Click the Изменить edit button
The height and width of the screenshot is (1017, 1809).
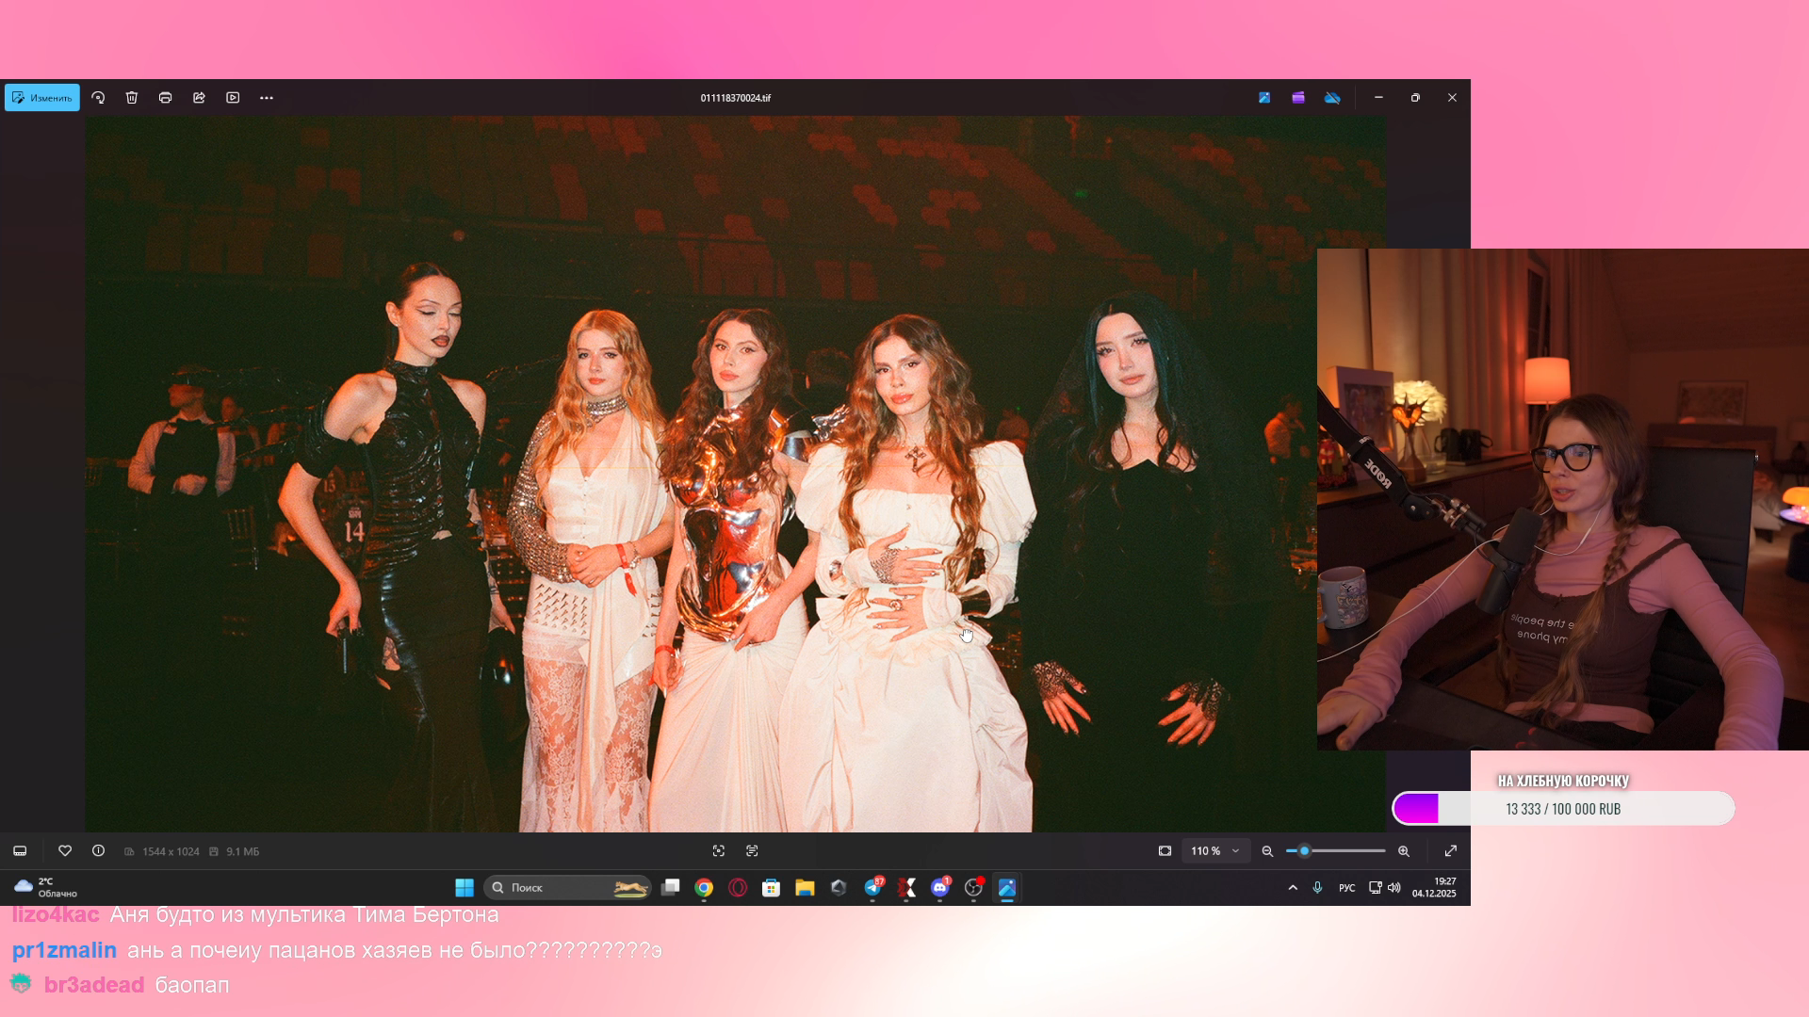coord(42,98)
